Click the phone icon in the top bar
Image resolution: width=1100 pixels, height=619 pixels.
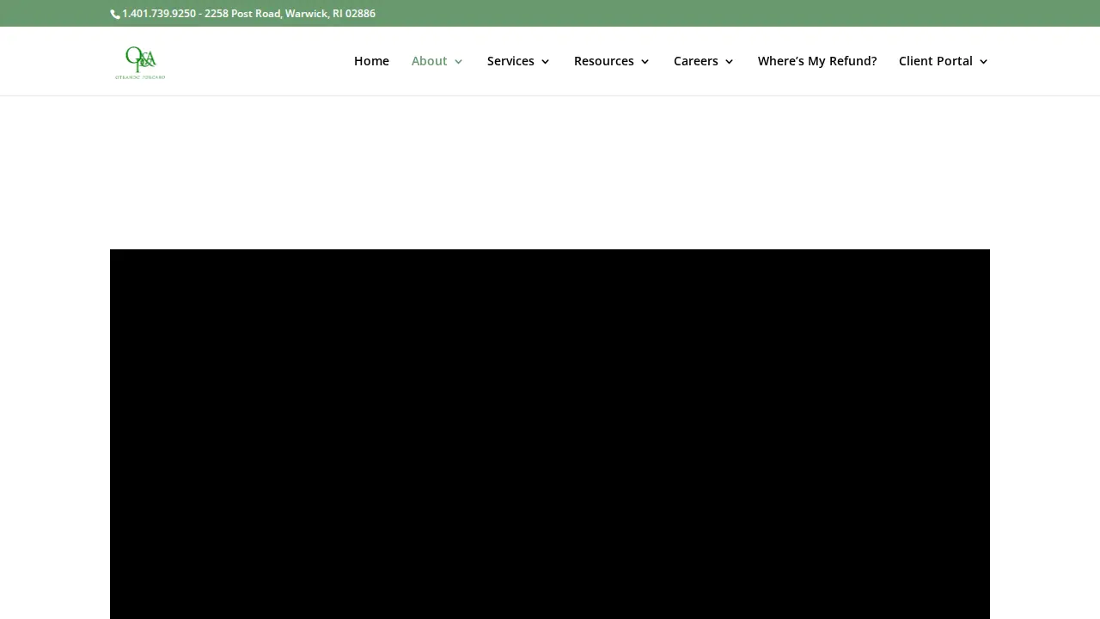click(115, 14)
